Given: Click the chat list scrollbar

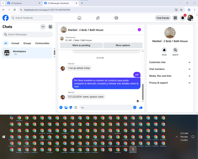Looking at the screenshot, I should (x=54, y=52).
